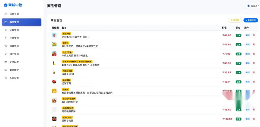Edit the 香辣小龙虾 ¥188.64 product
Image resolution: width=260 pixels, height=127 pixels.
click(x=248, y=119)
